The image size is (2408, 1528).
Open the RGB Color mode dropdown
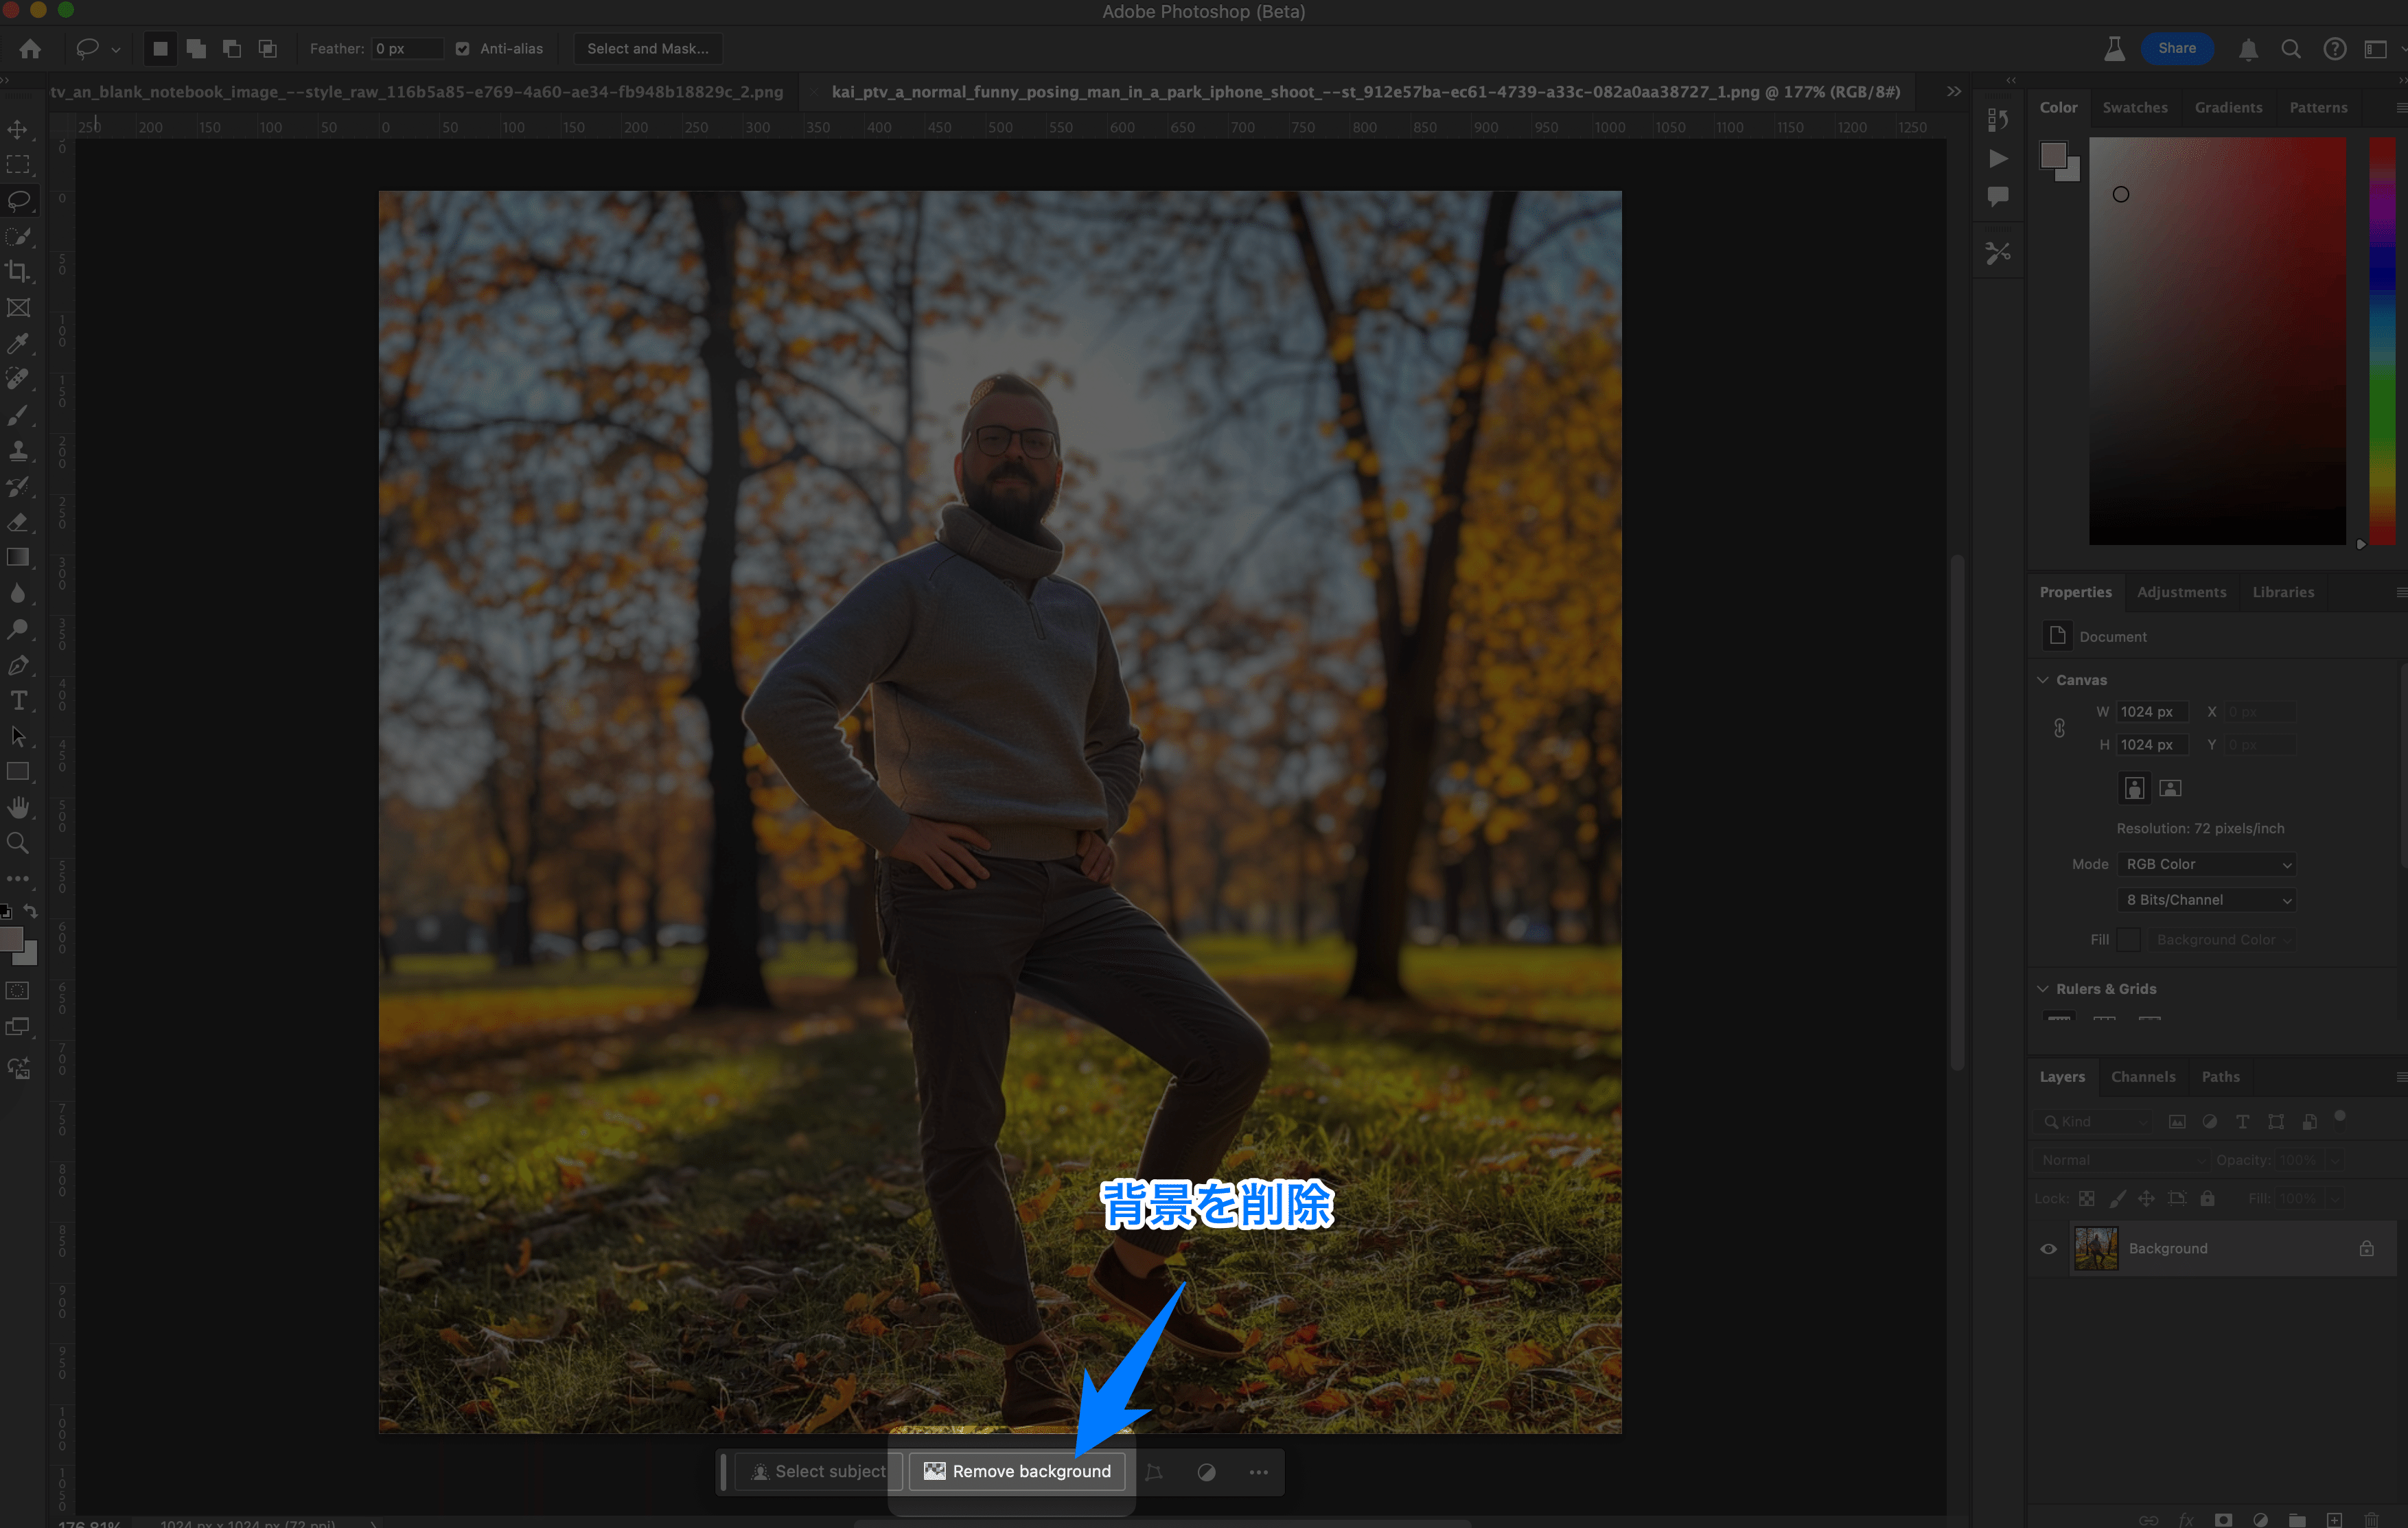pos(2206,864)
